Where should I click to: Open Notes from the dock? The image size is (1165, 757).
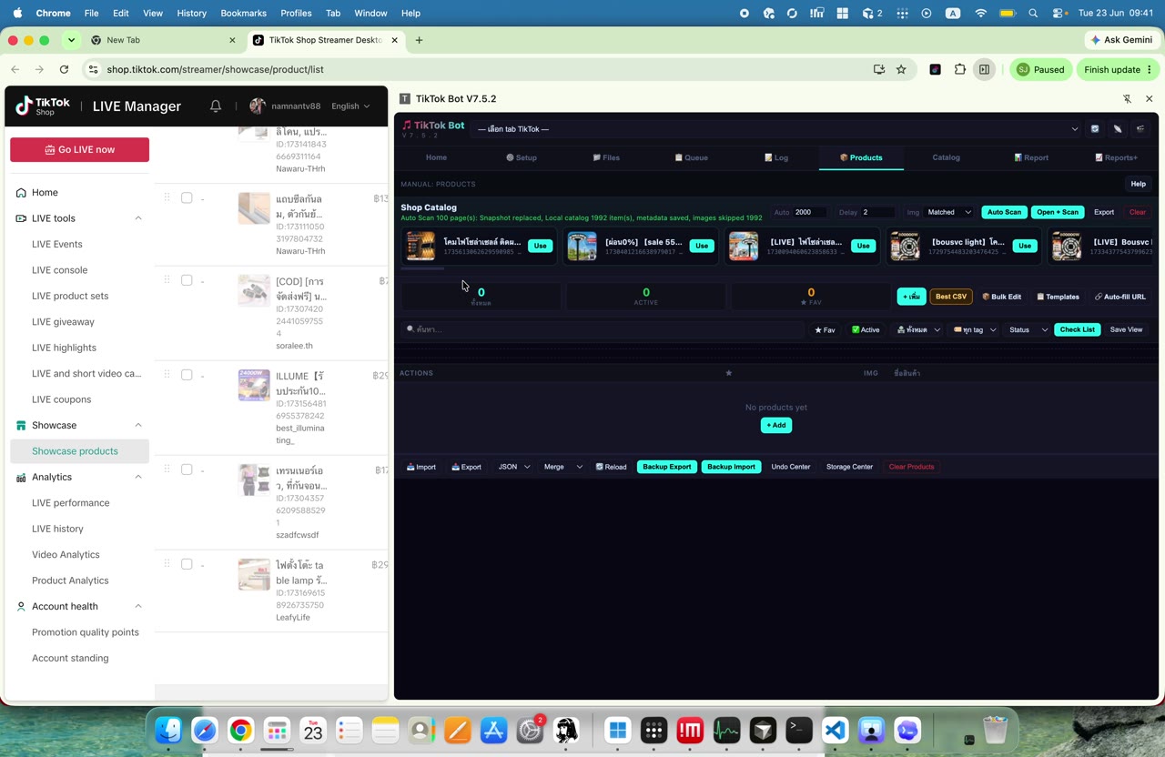386,730
